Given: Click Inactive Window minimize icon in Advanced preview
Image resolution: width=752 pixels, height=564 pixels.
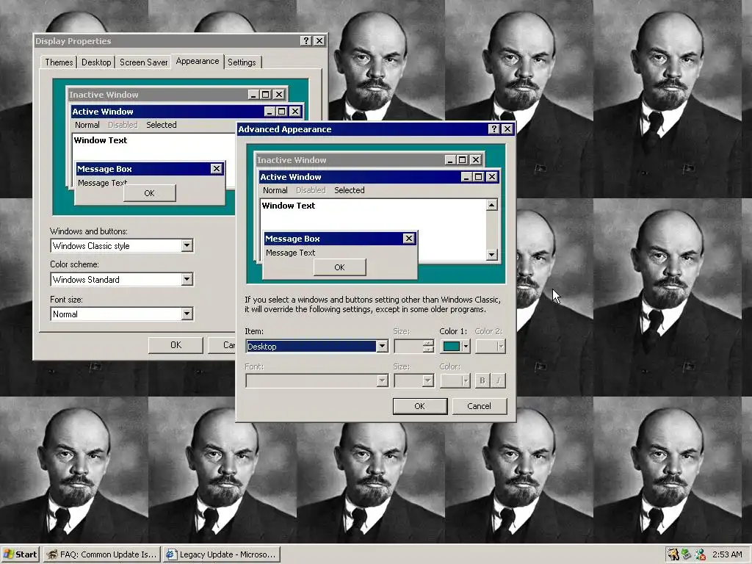Looking at the screenshot, I should pyautogui.click(x=450, y=159).
